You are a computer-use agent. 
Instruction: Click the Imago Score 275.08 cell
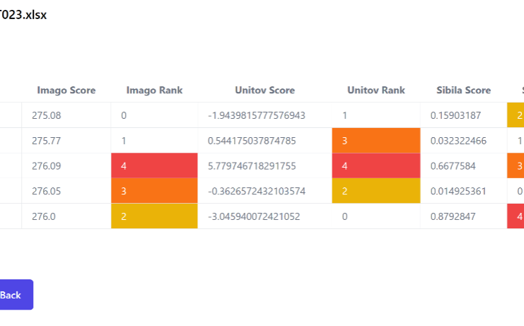click(x=66, y=115)
